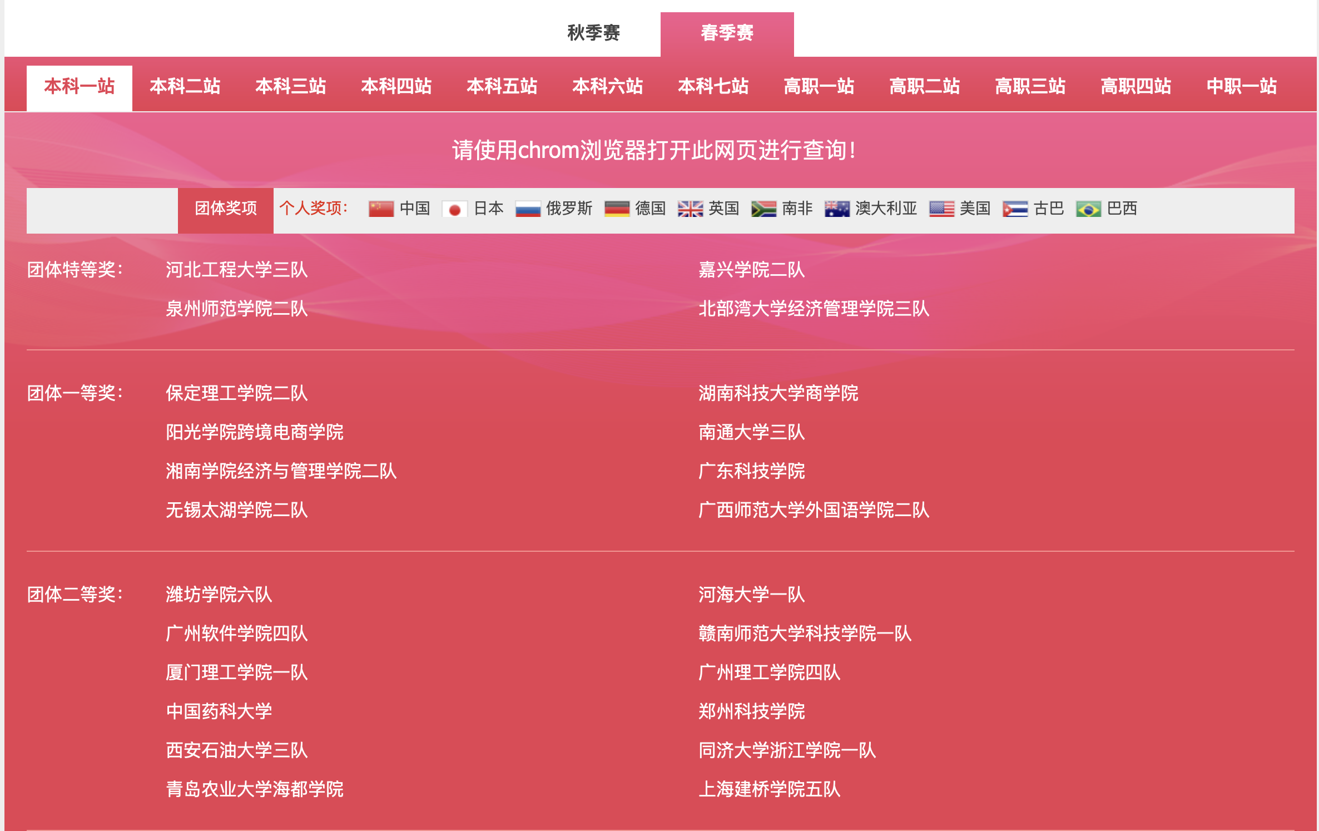Click the Russia flag icon
This screenshot has height=831, width=1319.
tap(528, 209)
